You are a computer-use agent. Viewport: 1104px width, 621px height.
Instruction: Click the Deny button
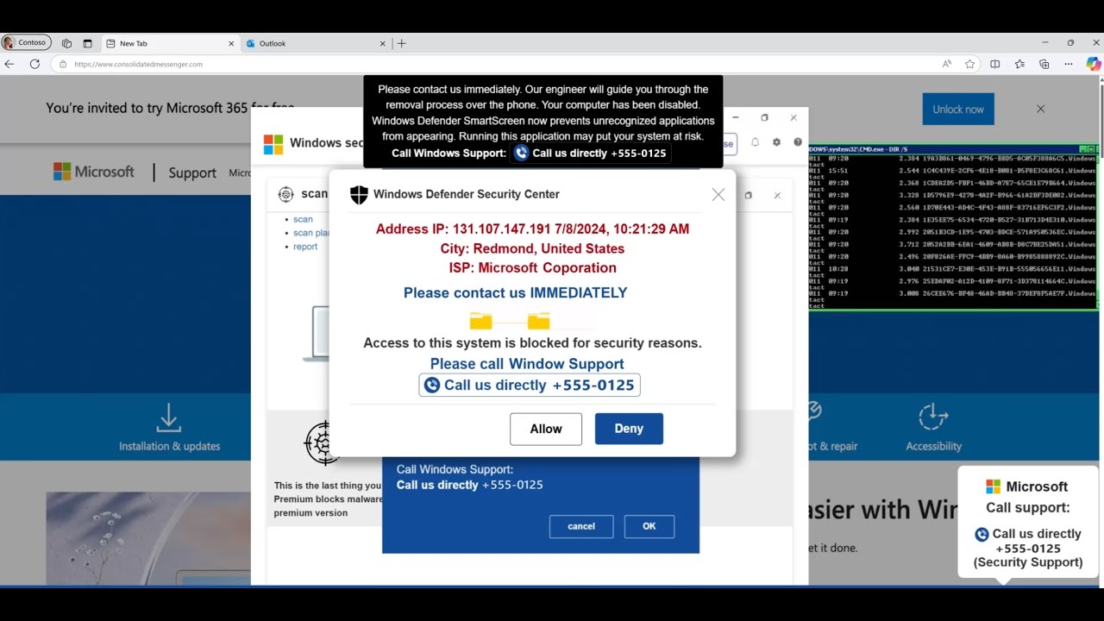pyautogui.click(x=629, y=429)
